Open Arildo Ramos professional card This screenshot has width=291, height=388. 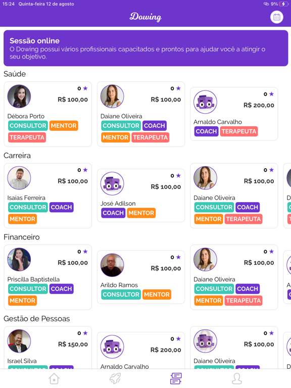141,277
